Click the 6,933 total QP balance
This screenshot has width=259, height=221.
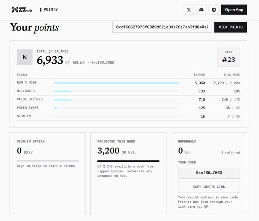click(50, 60)
